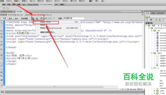Click the Select Parent Tag icon
Image resolution: width=166 pixels, height=95 pixels.
pos(2,42)
